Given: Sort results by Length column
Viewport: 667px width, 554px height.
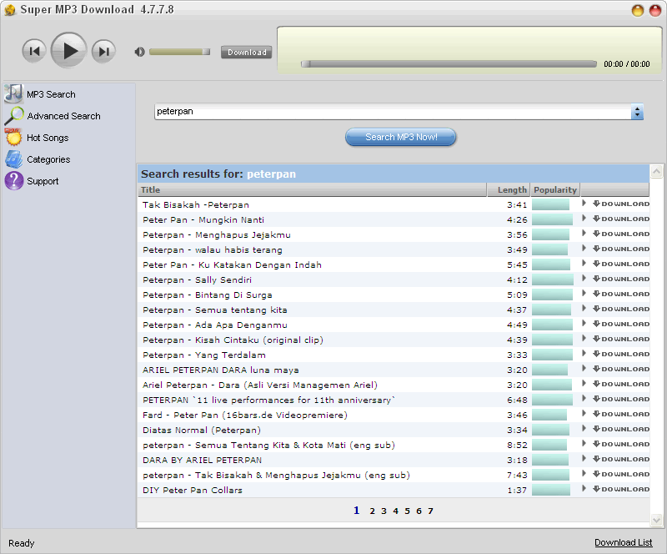Looking at the screenshot, I should coord(509,190).
